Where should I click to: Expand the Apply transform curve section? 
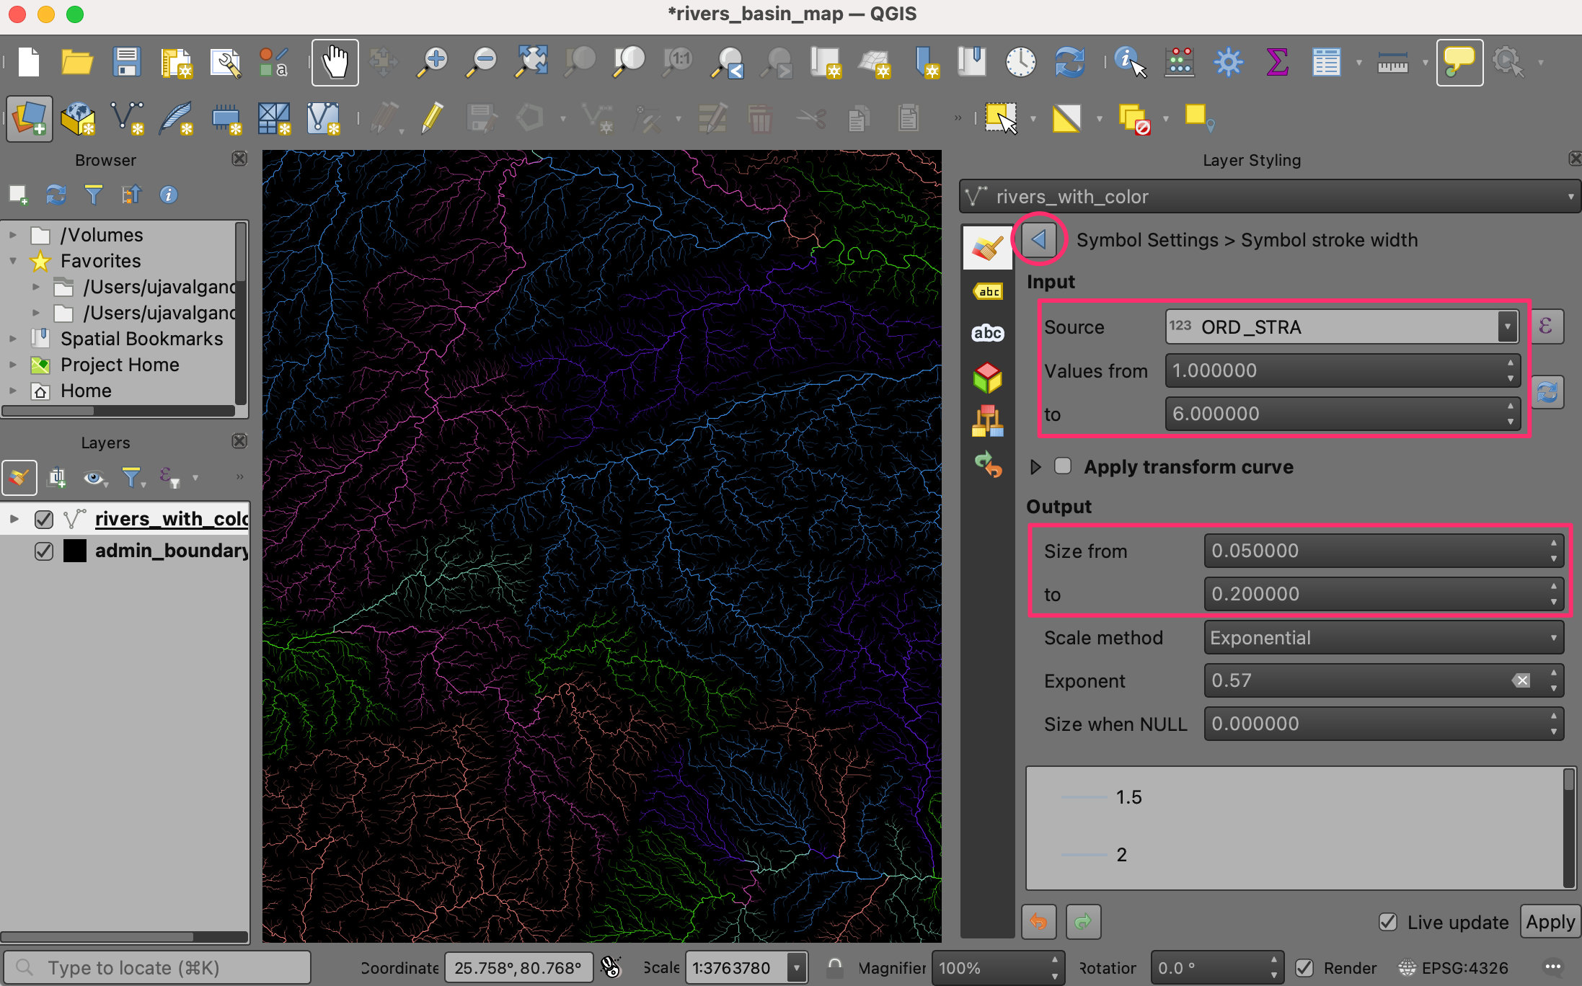pyautogui.click(x=1036, y=467)
